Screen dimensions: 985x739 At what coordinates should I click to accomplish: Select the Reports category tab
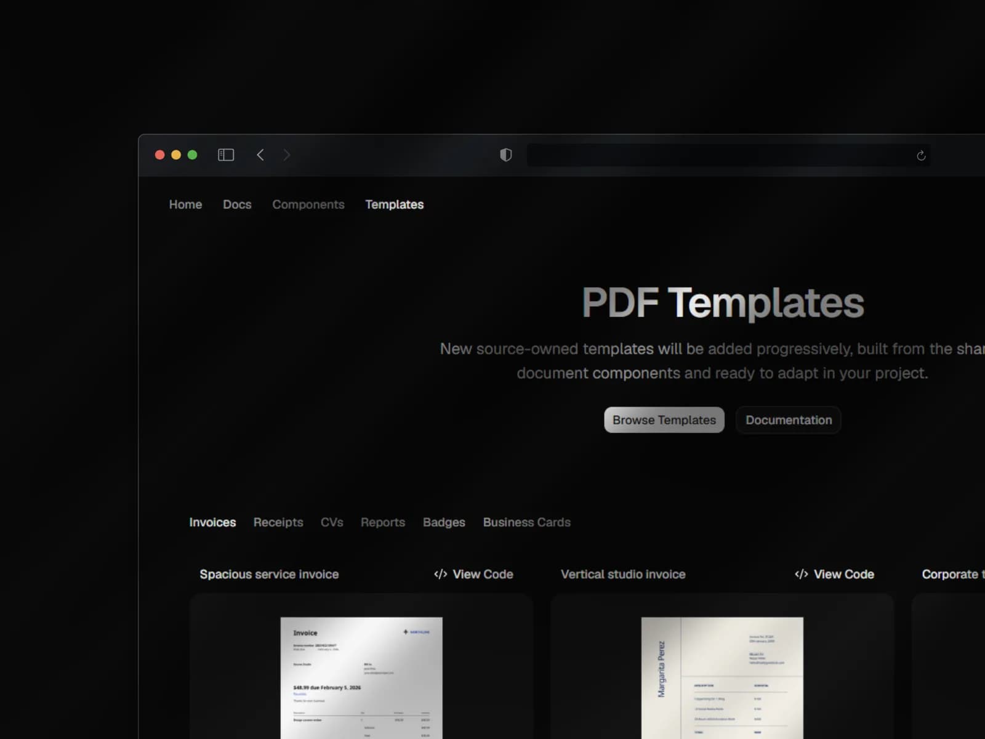[x=383, y=522]
